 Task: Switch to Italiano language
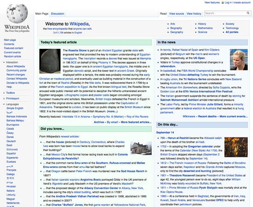point(11,191)
